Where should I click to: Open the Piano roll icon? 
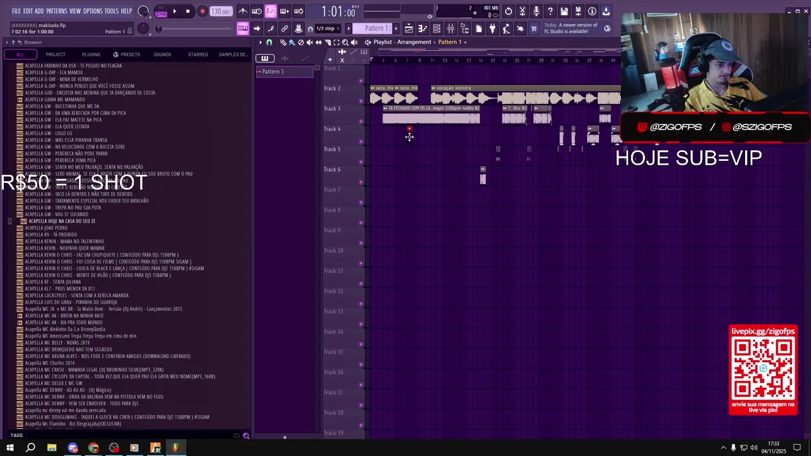pyautogui.click(x=423, y=28)
